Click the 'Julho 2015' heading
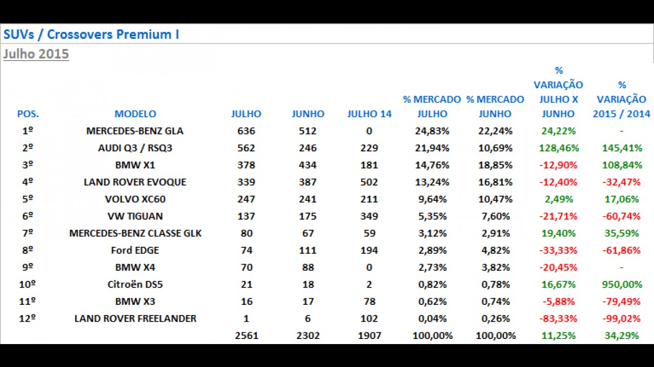This screenshot has width=654, height=367. pyautogui.click(x=36, y=54)
